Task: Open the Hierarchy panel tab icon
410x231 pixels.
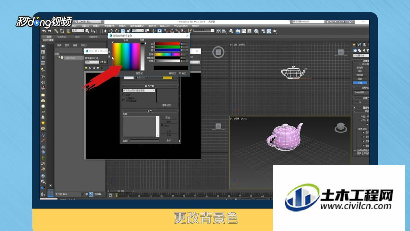Action: pos(365,45)
